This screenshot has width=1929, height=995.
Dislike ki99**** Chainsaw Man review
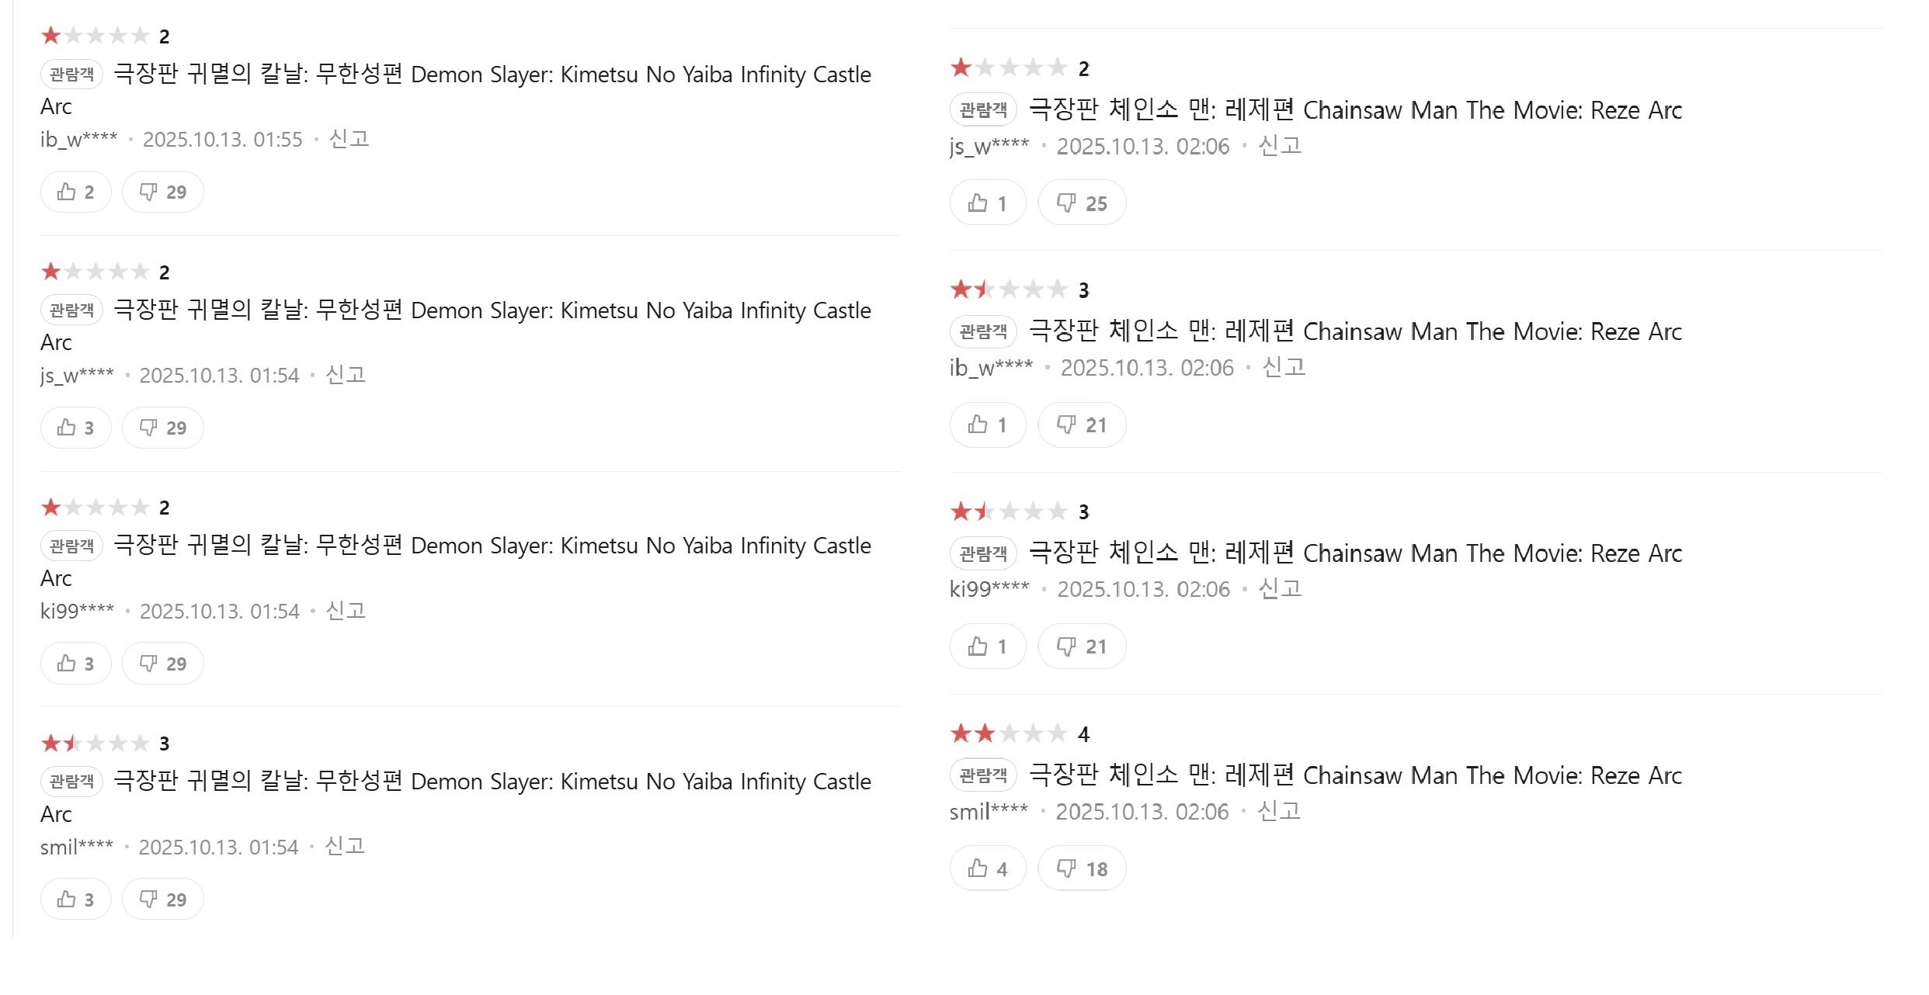[1081, 647]
